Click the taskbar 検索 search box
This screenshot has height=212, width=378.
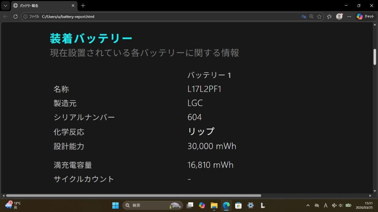153,205
